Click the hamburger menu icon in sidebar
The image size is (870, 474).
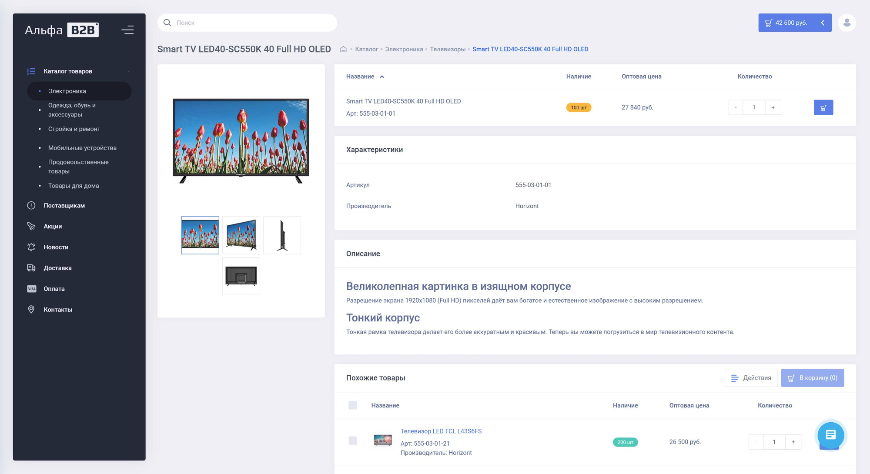pyautogui.click(x=127, y=30)
